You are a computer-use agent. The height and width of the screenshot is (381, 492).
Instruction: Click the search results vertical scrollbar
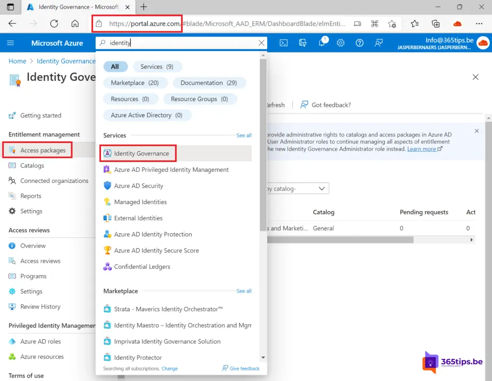(x=263, y=144)
